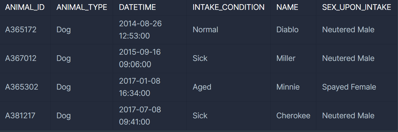The height and width of the screenshot is (132, 398).
Task: Click Cherokee's Neutered Male cell
Action: tap(357, 116)
